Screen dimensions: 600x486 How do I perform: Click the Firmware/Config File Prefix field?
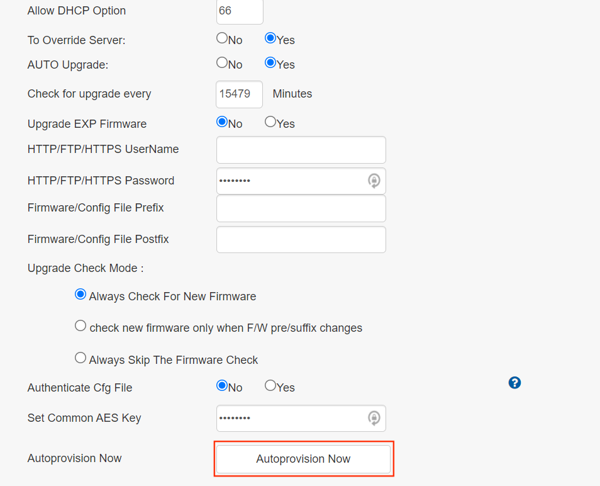[x=301, y=208]
